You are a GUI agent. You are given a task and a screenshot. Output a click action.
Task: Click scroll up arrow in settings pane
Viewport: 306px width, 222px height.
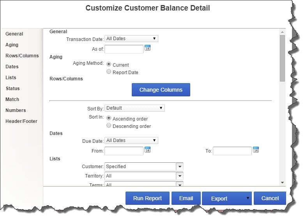282,32
